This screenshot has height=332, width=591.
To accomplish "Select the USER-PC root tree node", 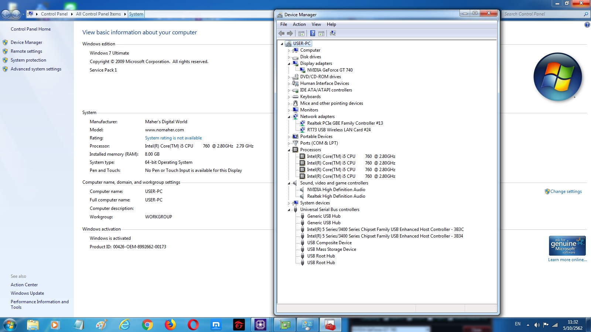I will coord(302,44).
